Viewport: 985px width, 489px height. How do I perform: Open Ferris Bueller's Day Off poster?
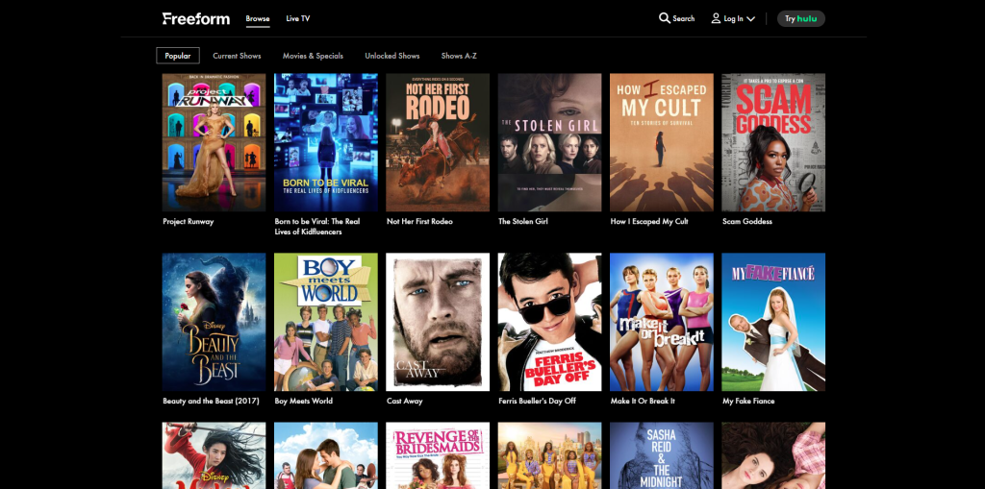click(x=549, y=322)
